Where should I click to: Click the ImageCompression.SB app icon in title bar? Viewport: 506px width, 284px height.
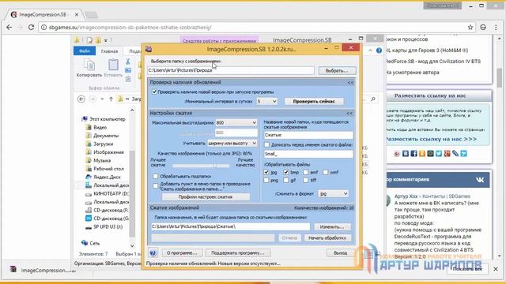coord(149,49)
